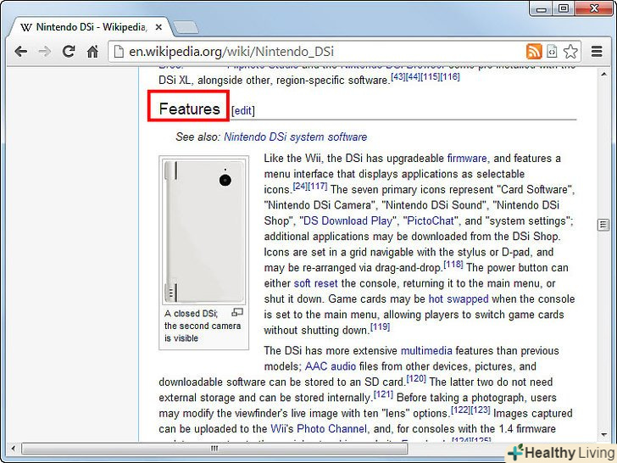This screenshot has width=617, height=463.
Task: Open the Wii's Photo Channel link
Action: [x=319, y=428]
